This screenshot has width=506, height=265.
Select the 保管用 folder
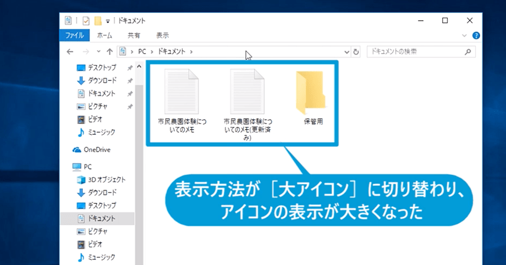tap(312, 98)
